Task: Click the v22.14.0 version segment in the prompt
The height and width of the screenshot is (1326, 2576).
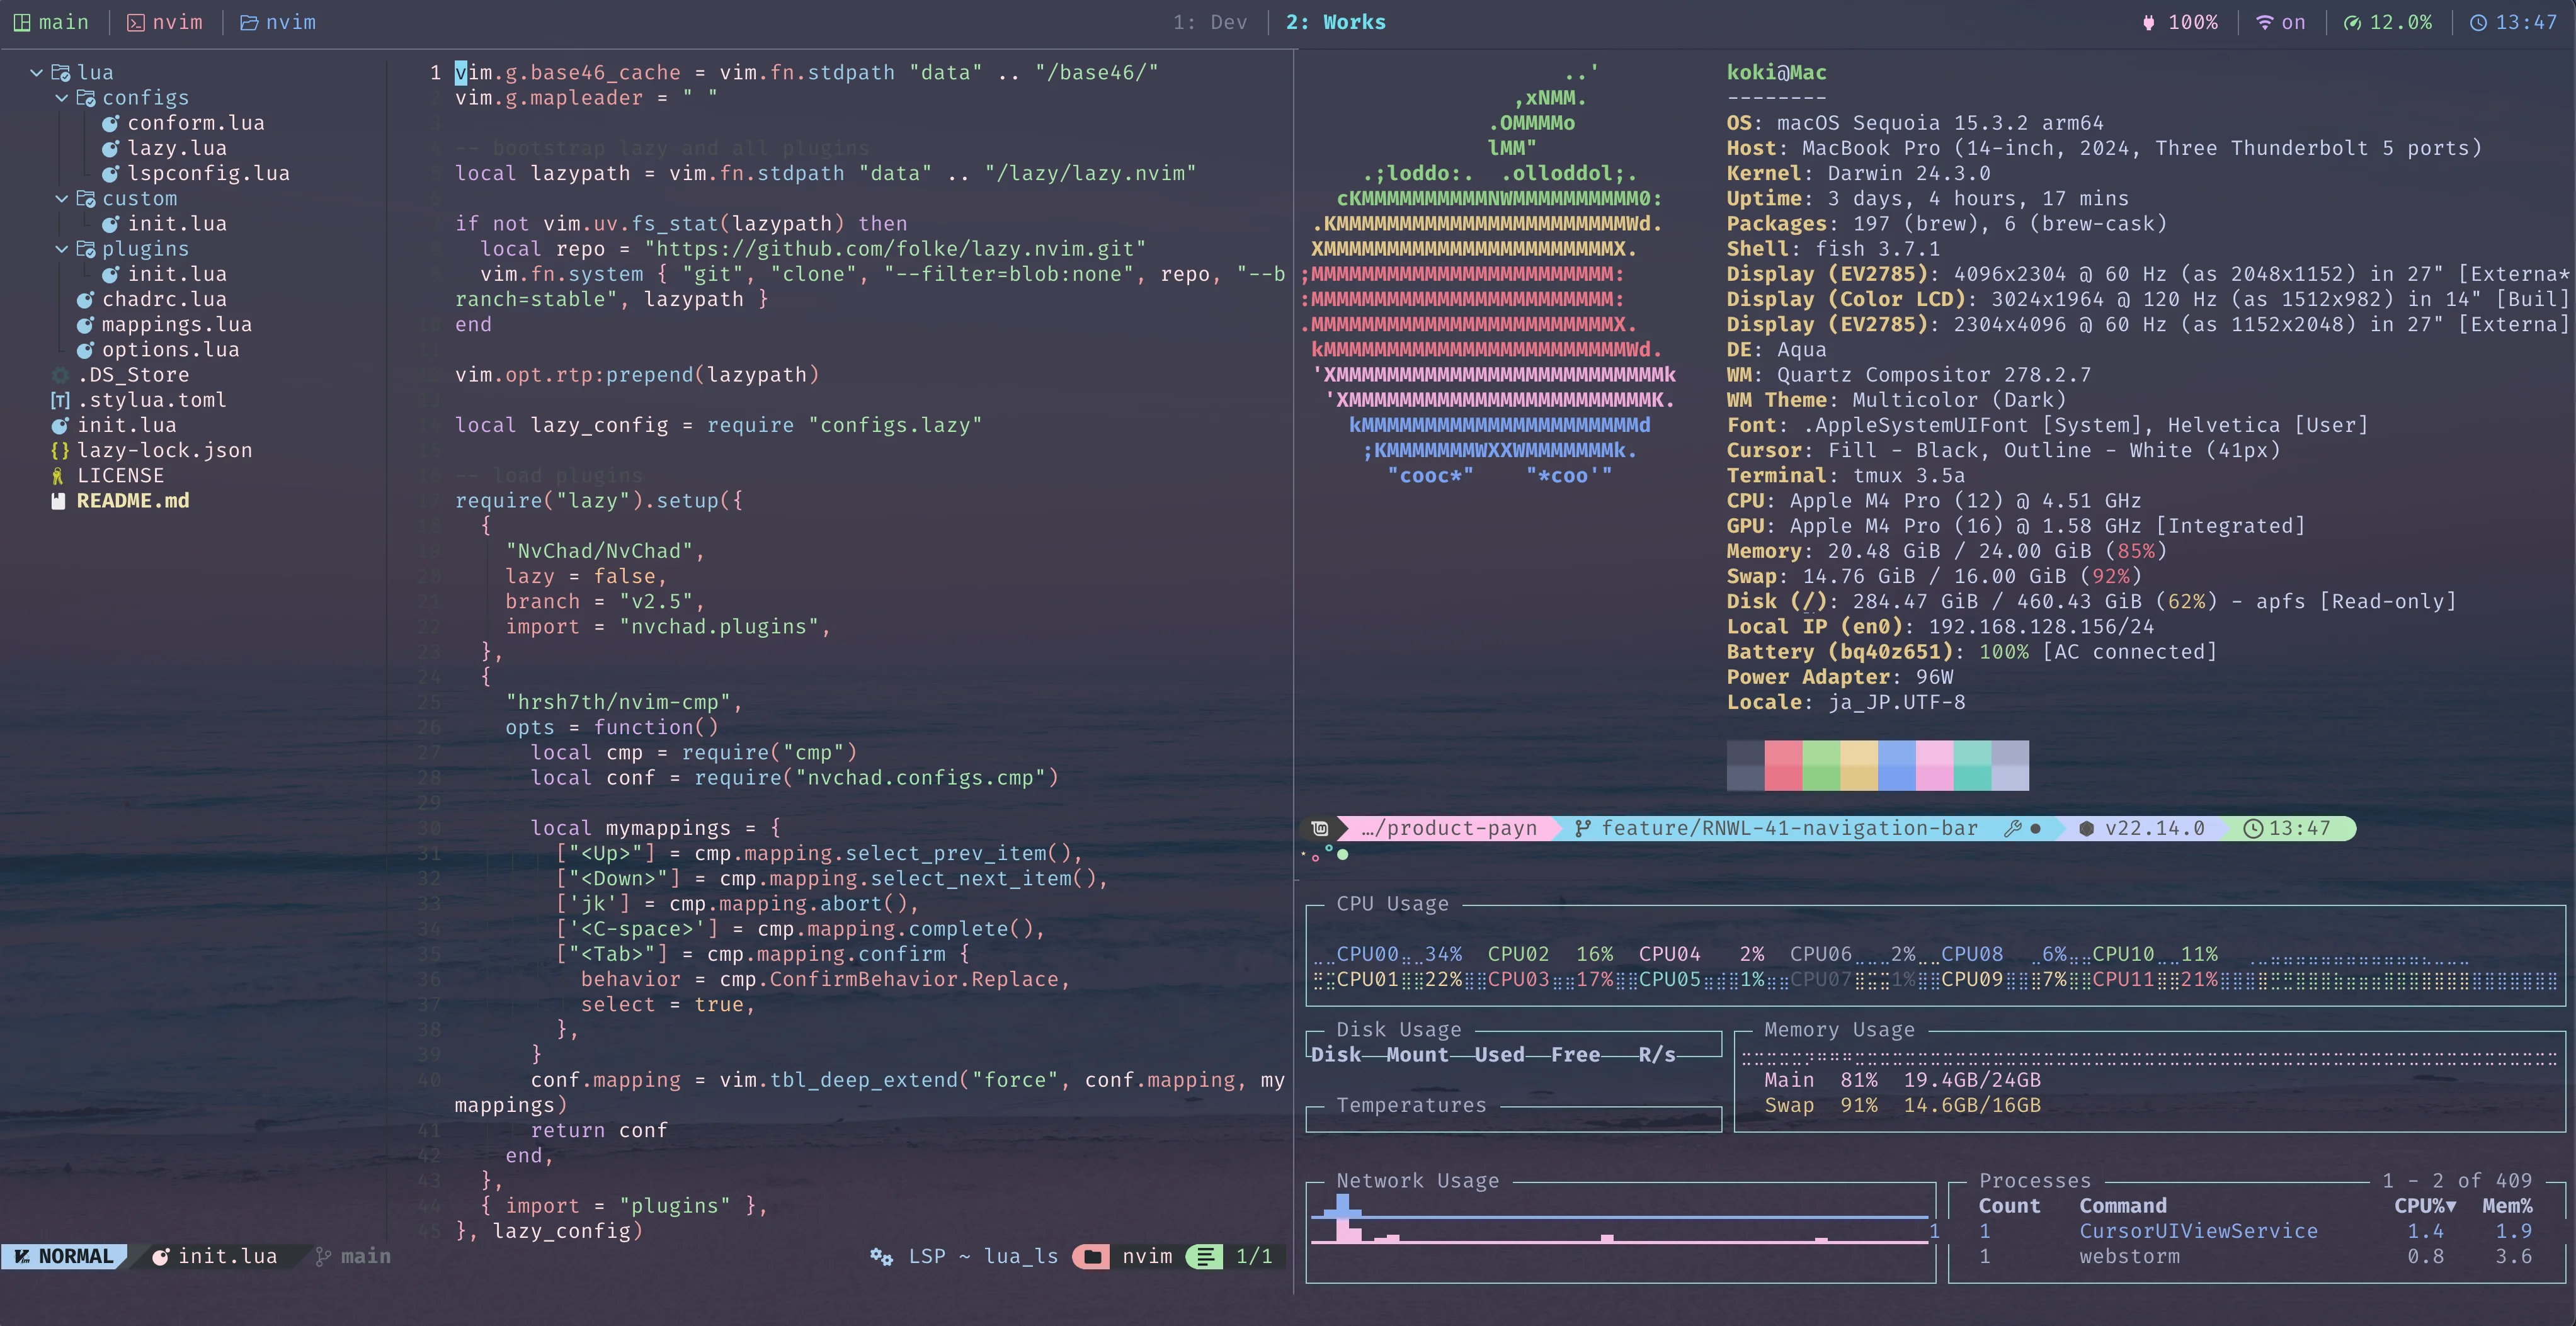Action: coord(2150,828)
